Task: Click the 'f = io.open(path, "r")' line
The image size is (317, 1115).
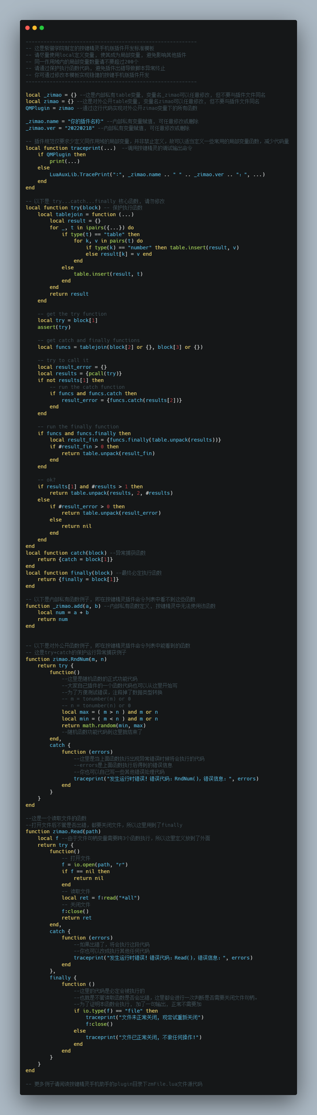Action: click(95, 864)
